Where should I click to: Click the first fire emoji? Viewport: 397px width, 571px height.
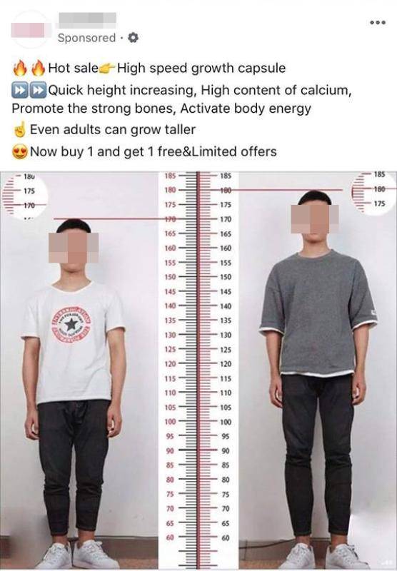tap(20, 69)
